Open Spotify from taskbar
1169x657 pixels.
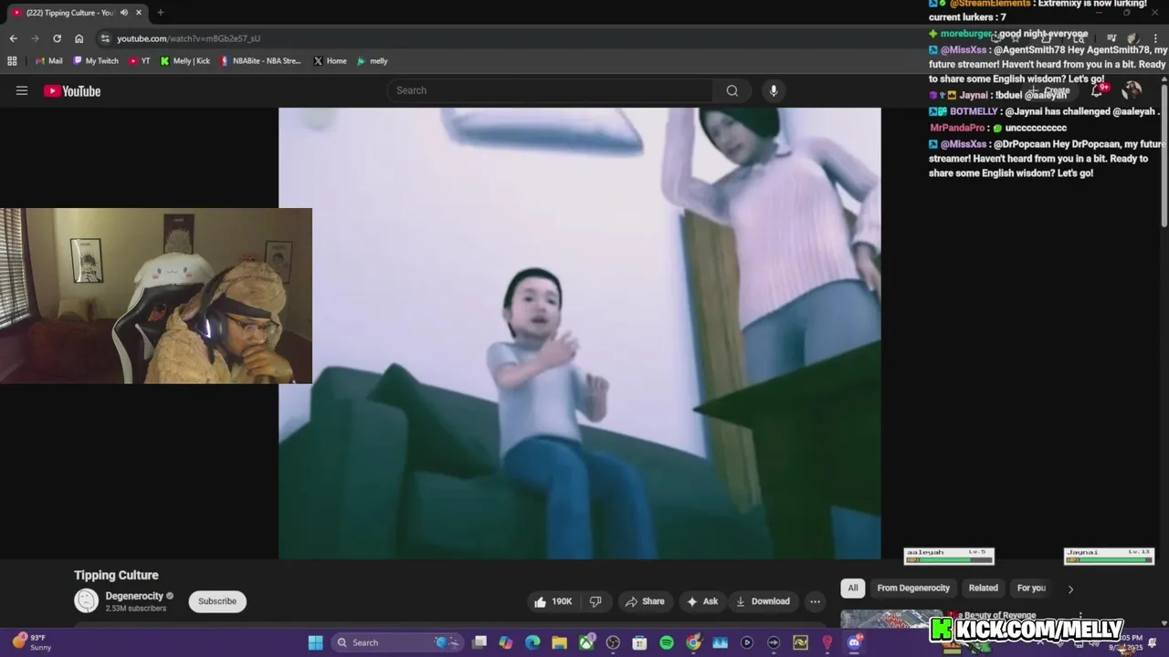[667, 642]
